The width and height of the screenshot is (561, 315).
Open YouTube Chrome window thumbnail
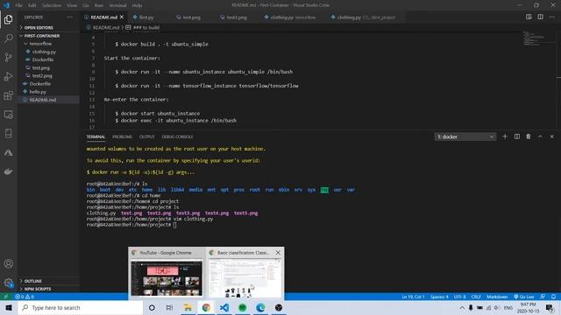pyautogui.click(x=167, y=274)
